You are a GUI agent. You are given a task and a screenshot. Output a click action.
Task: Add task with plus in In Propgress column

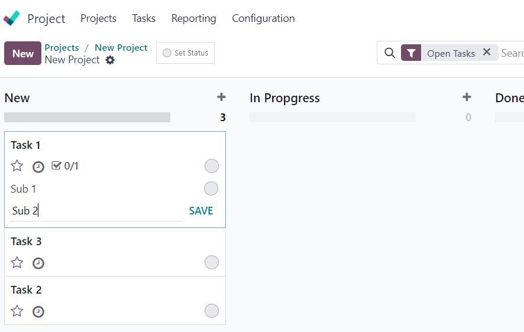click(x=467, y=97)
